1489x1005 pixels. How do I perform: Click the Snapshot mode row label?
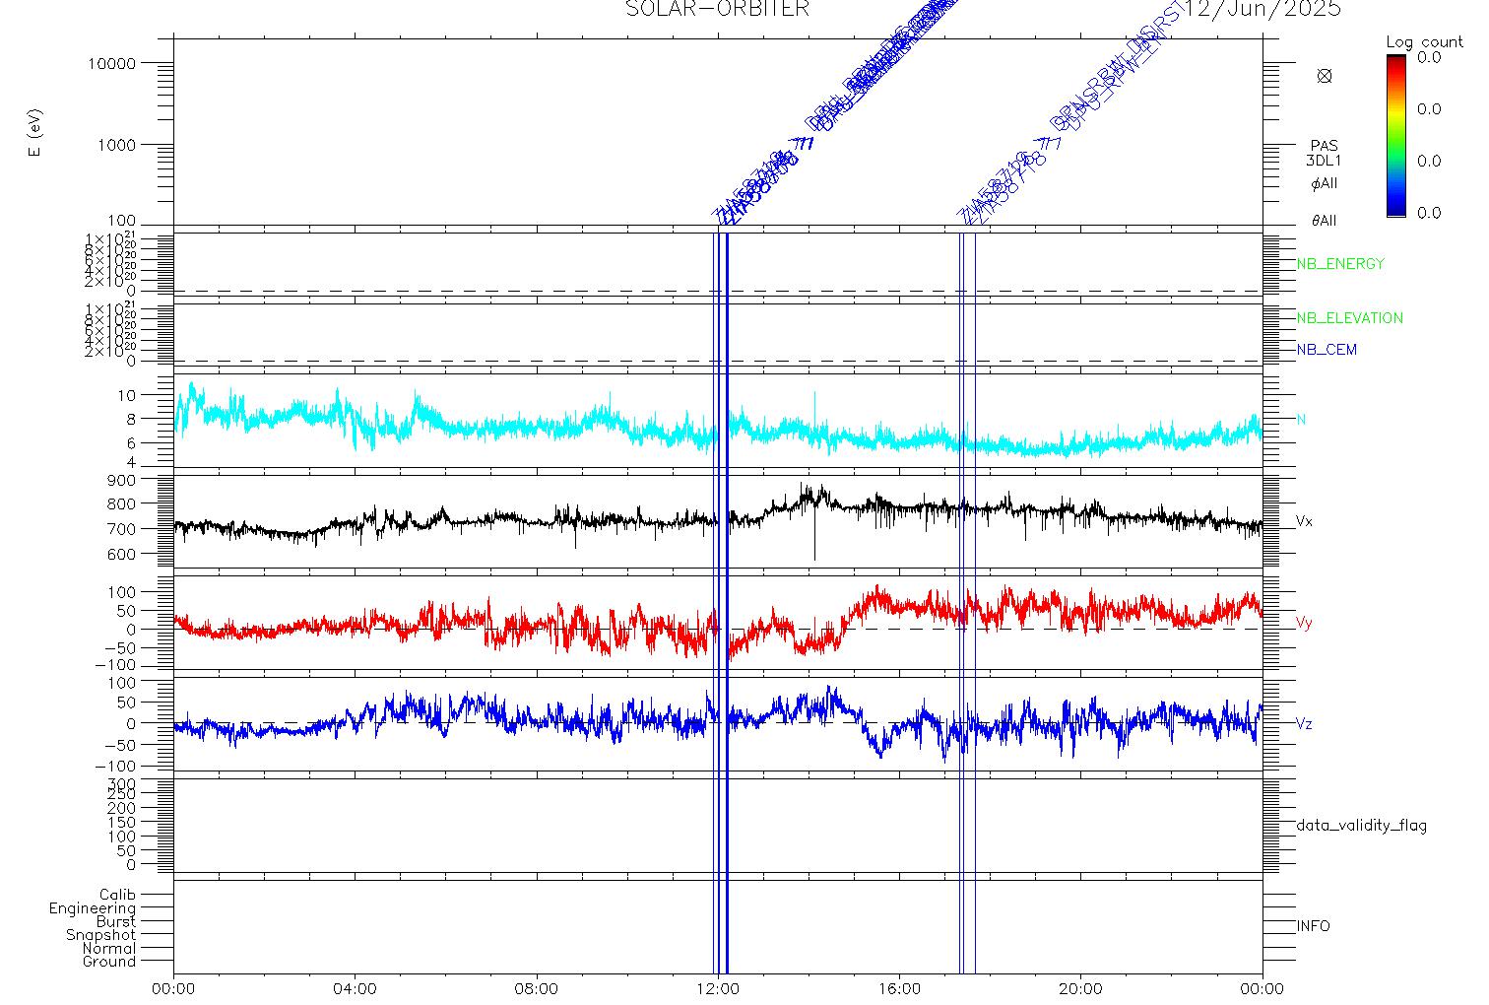[x=100, y=935]
